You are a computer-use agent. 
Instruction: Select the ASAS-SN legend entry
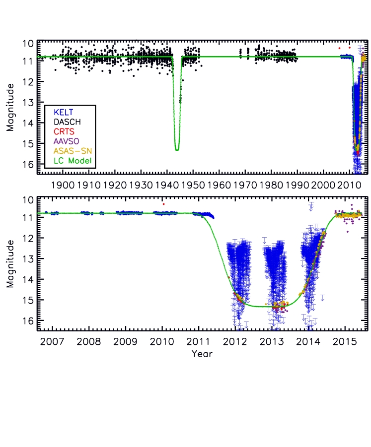(x=73, y=151)
